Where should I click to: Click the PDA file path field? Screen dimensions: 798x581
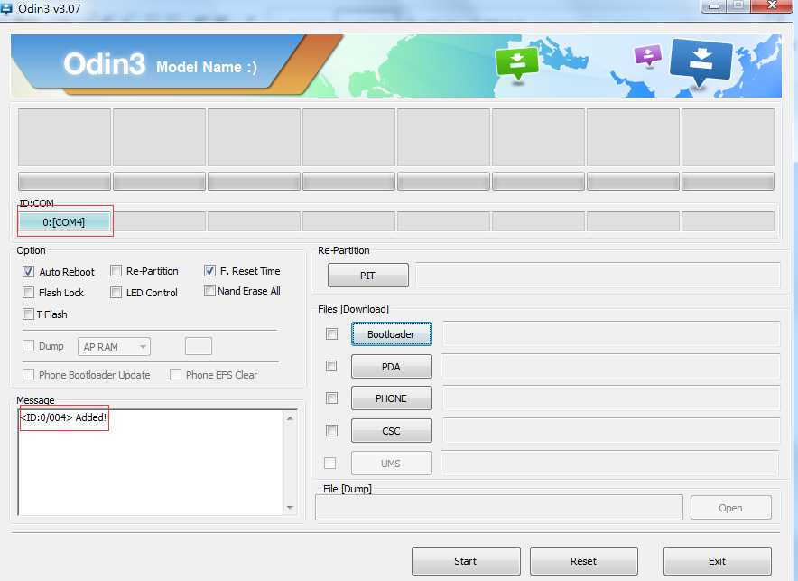click(x=610, y=366)
